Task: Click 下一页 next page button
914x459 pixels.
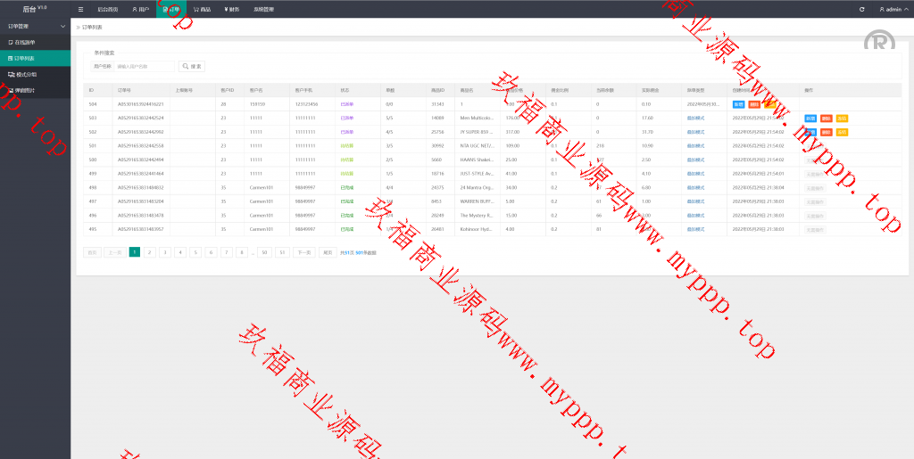Action: [304, 252]
